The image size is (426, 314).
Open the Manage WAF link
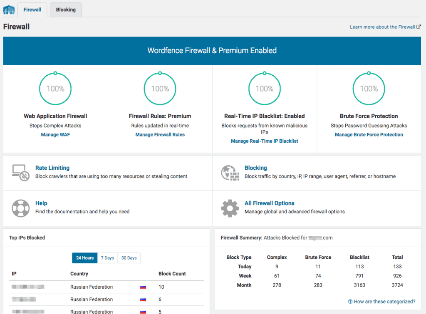55,134
